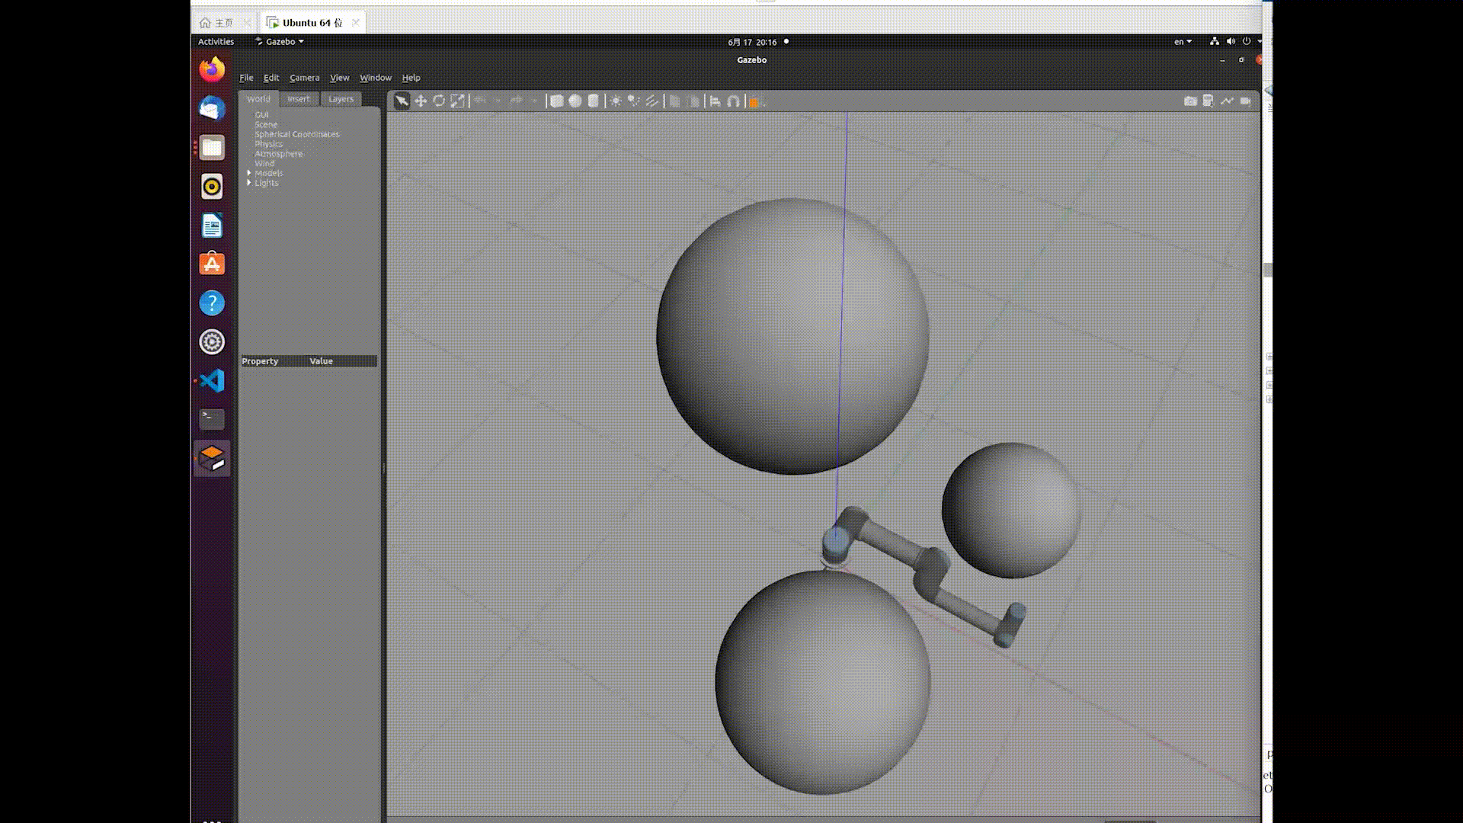1463x823 pixels.
Task: Select the scale mode tool
Action: pos(457,101)
